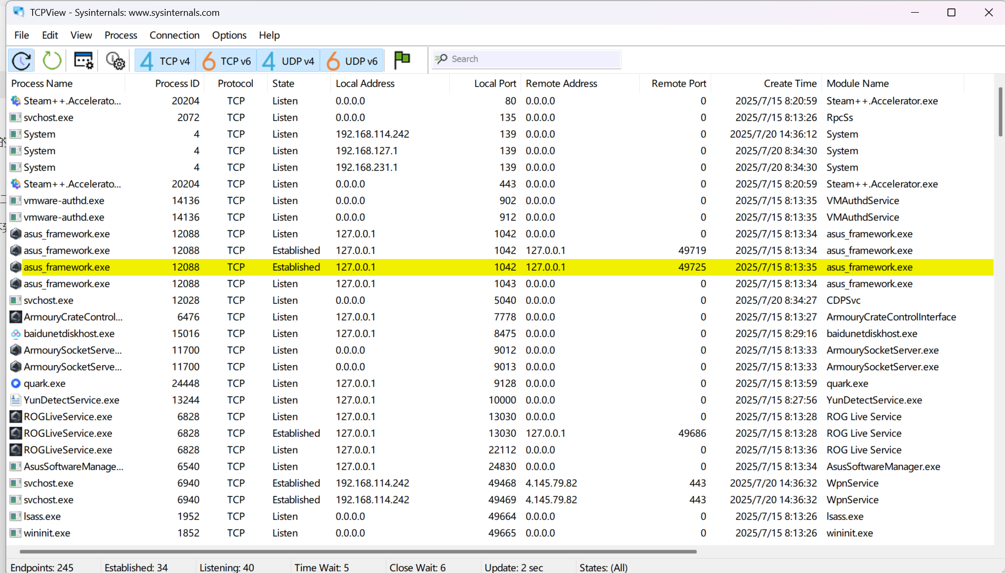Click the auto-refresh clock icon
Image resolution: width=1005 pixels, height=573 pixels.
point(22,61)
